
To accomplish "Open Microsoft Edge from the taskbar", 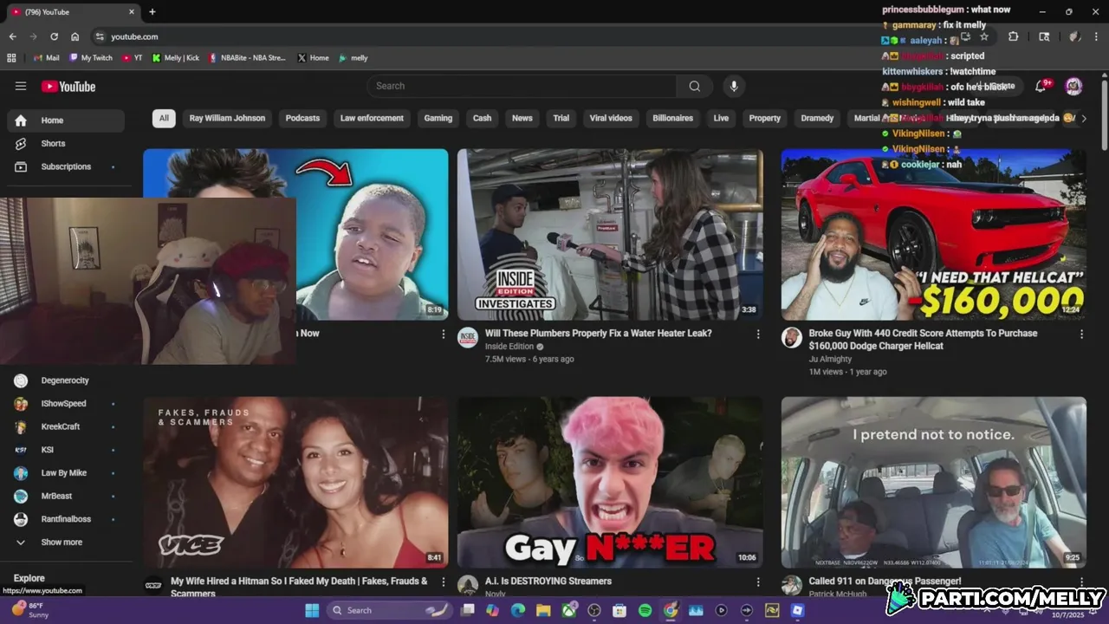I will pos(518,610).
